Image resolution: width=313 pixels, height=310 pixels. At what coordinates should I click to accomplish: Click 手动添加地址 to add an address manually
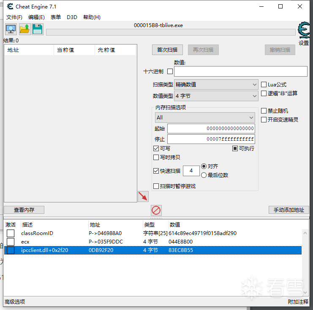289,210
